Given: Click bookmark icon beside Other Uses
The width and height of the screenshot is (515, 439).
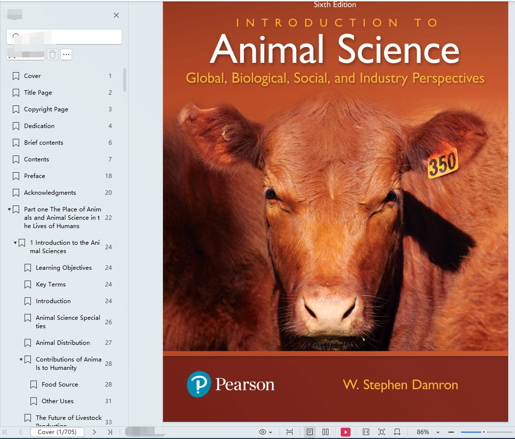Looking at the screenshot, I should pos(33,402).
